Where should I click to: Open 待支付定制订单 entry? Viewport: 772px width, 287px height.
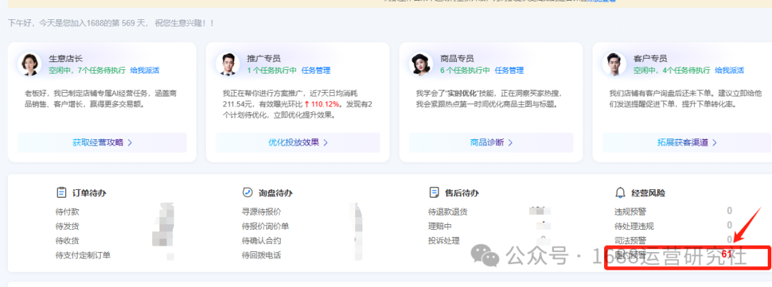[83, 255]
